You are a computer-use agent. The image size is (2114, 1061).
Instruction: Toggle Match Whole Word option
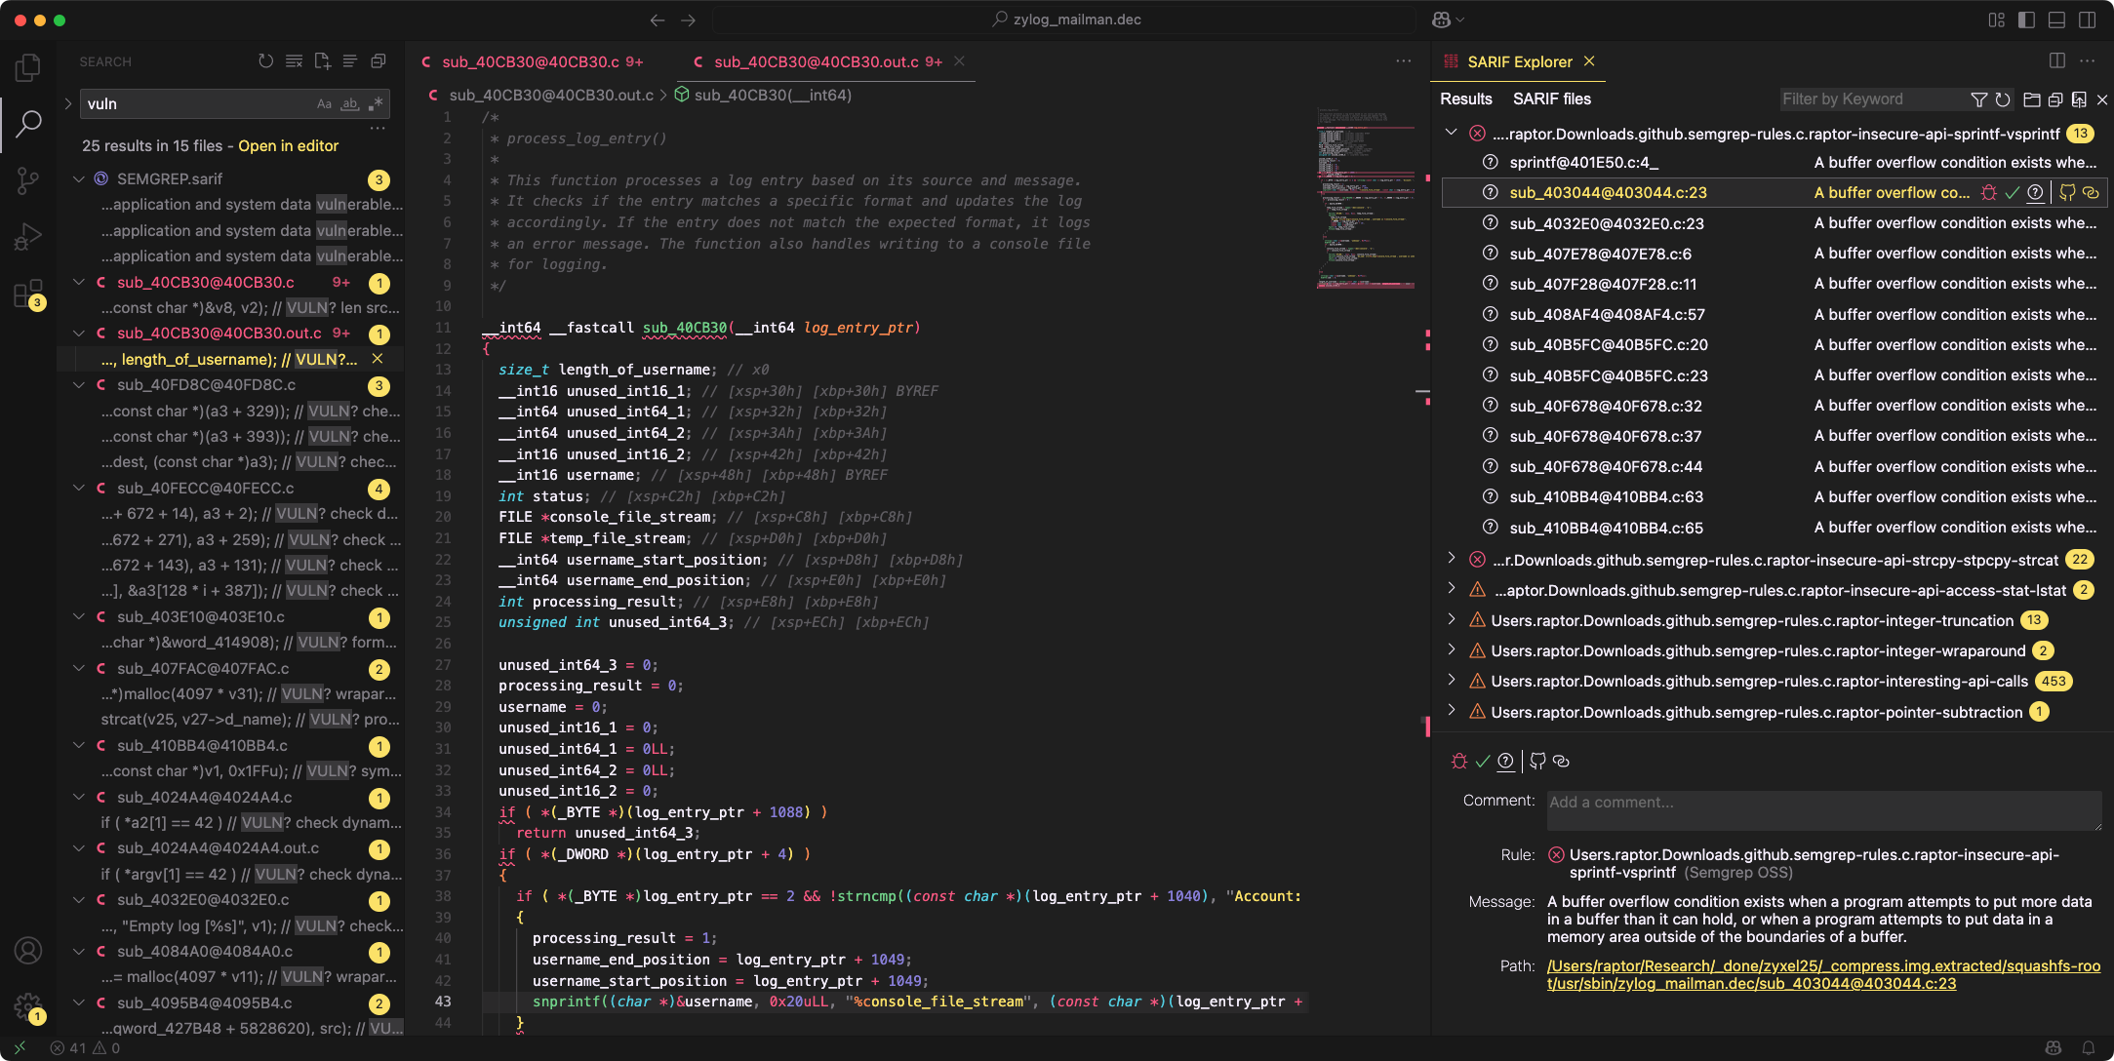click(350, 104)
